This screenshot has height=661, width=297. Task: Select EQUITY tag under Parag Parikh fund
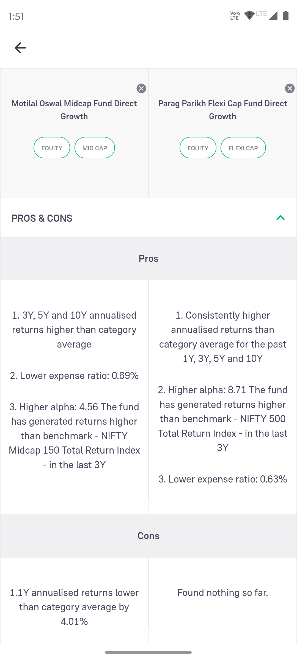198,148
